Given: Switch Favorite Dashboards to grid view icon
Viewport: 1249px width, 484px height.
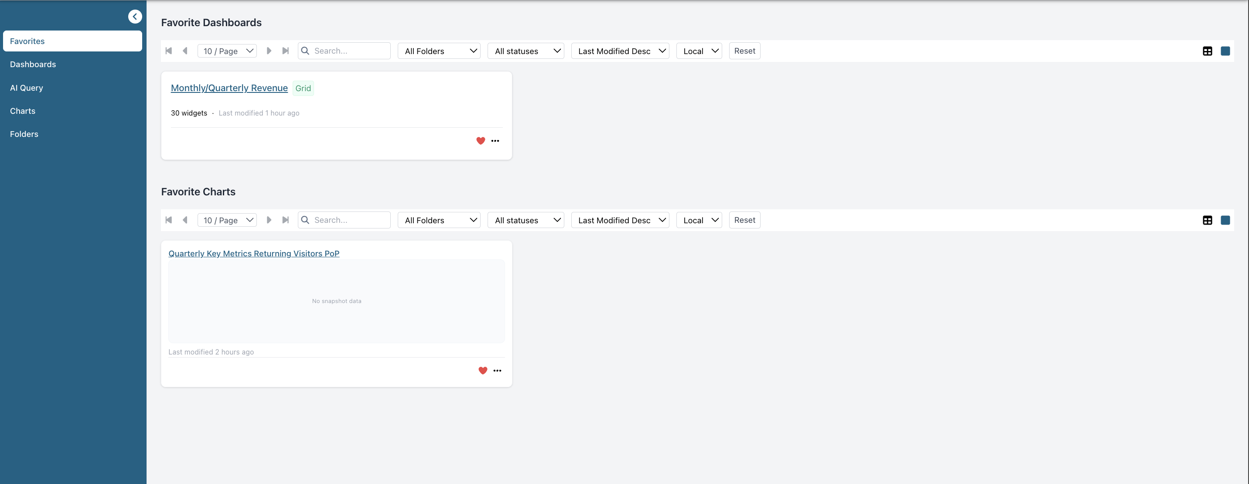Looking at the screenshot, I should point(1207,51).
